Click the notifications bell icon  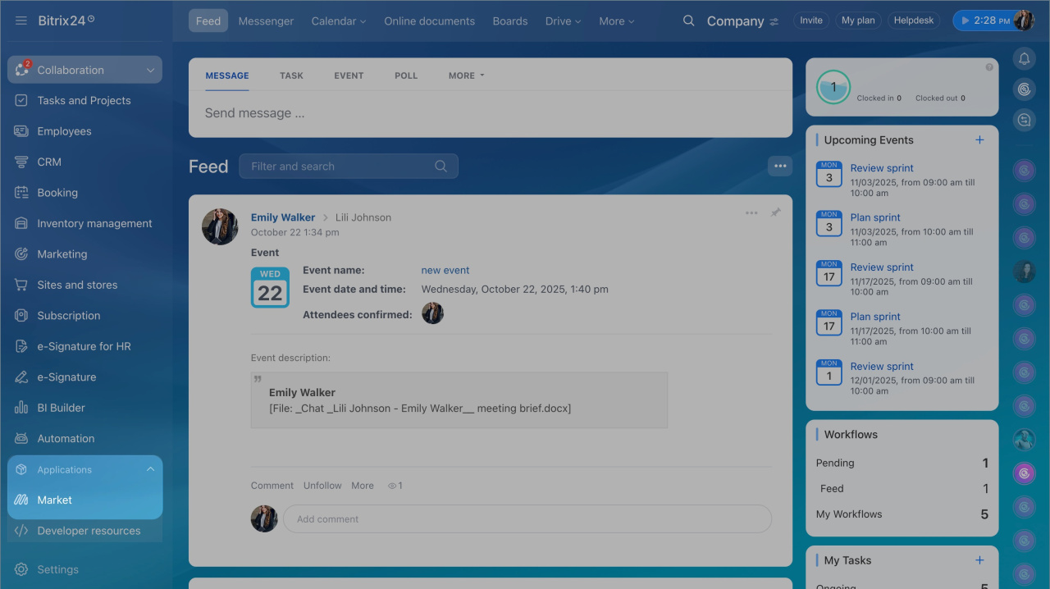point(1024,58)
